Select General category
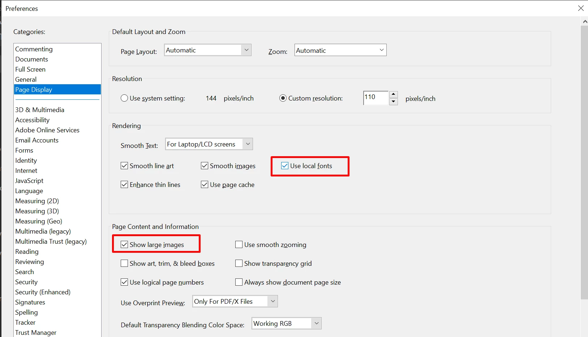 click(57, 79)
